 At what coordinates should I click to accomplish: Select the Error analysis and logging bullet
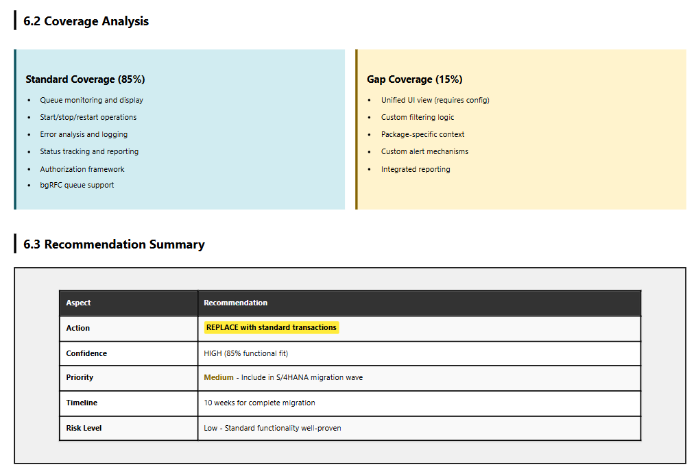[x=84, y=134]
